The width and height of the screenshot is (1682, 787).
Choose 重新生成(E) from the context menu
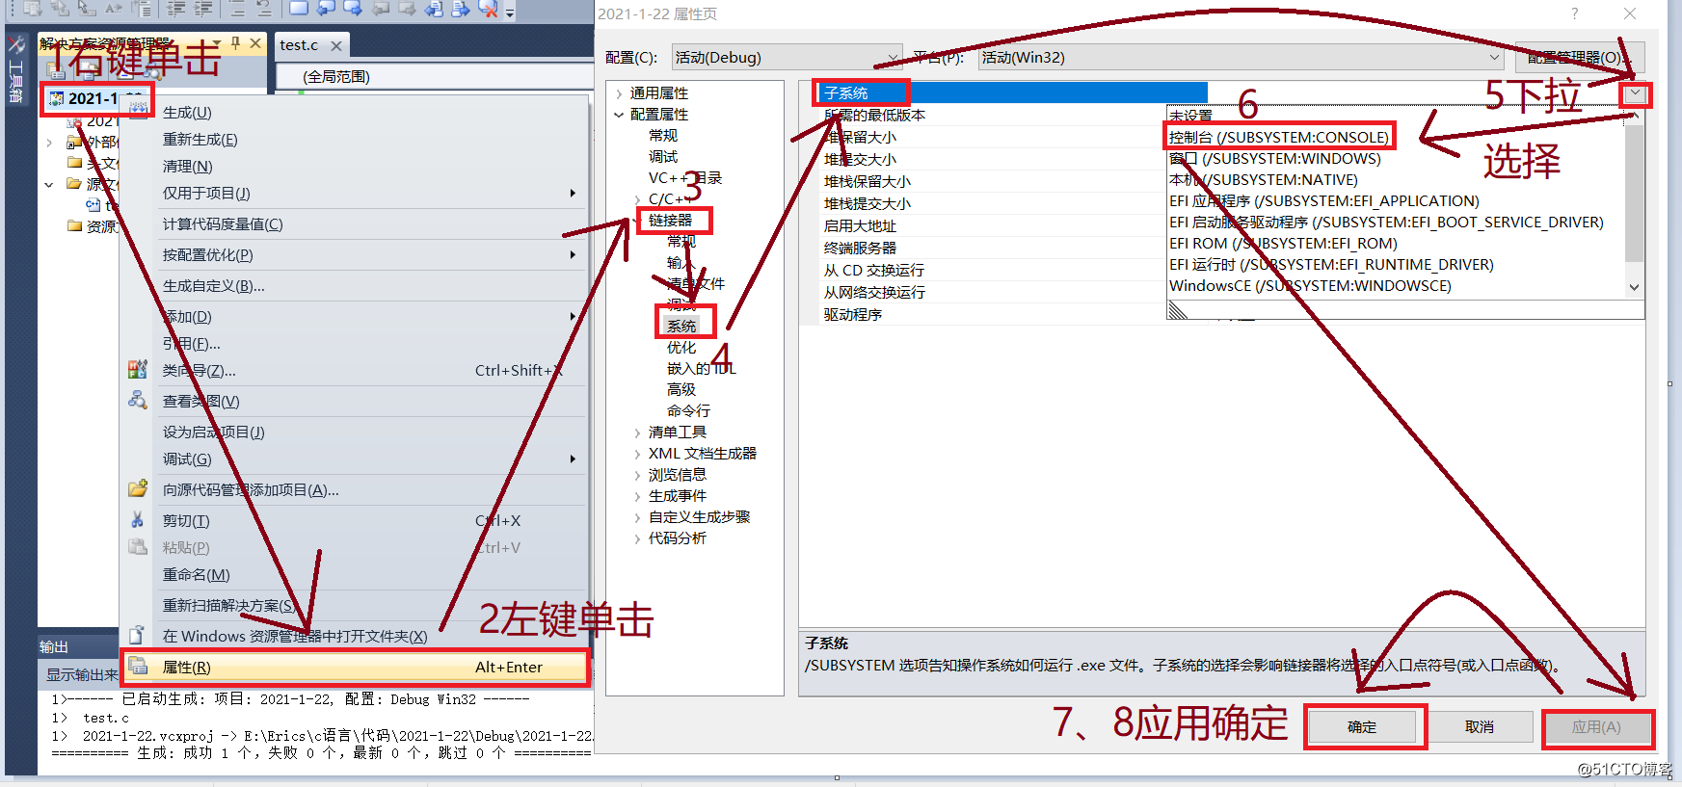[x=355, y=139]
